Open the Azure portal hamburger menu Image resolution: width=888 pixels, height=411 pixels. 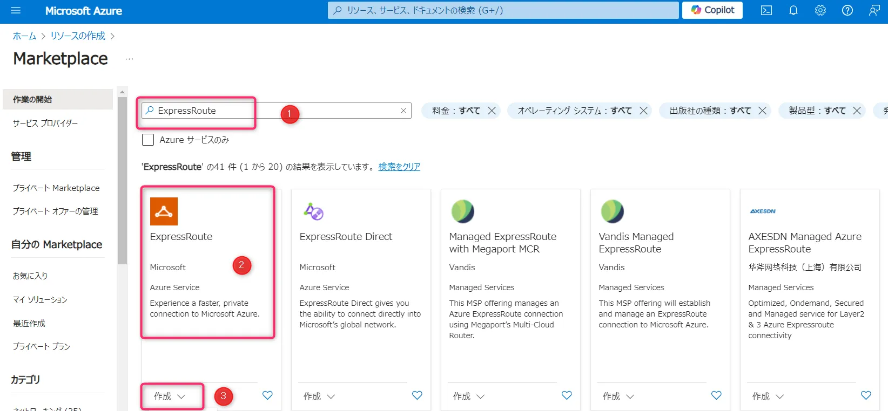16,11
